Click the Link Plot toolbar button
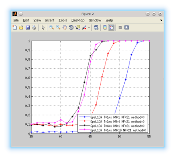 click(96, 28)
